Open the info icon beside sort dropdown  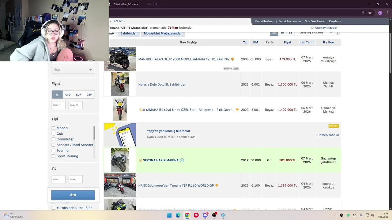(x=337, y=33)
